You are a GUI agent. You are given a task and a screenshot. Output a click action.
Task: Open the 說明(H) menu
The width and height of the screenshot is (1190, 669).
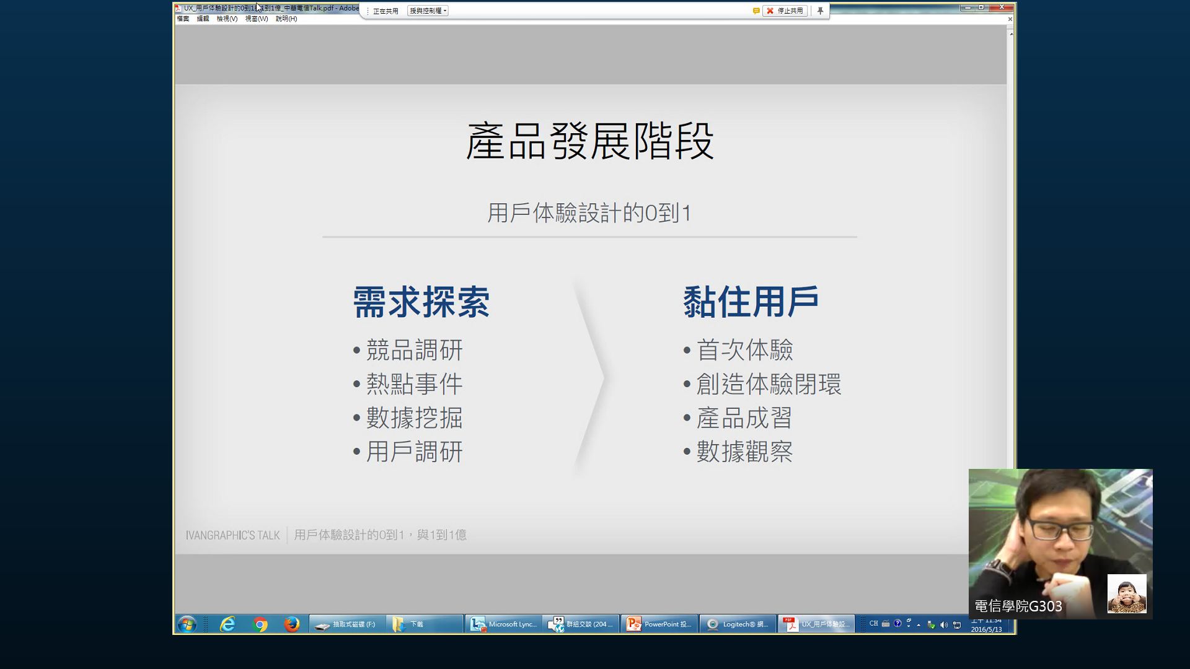pyautogui.click(x=286, y=19)
